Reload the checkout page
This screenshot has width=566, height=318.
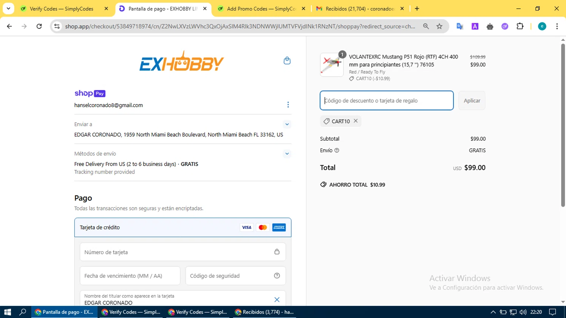pyautogui.click(x=39, y=26)
